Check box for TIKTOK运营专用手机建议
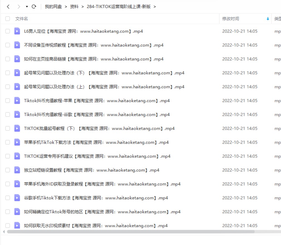The image size is (281, 245). pos(8,156)
